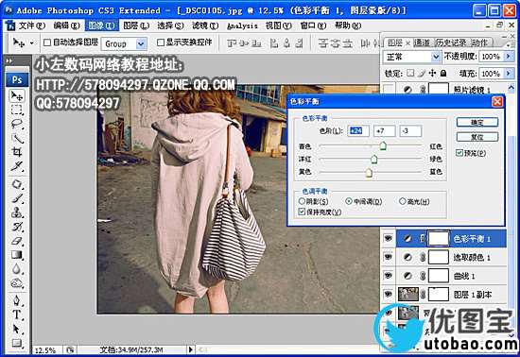
Task: Hide the 曲线 1 layer
Action: pos(389,275)
